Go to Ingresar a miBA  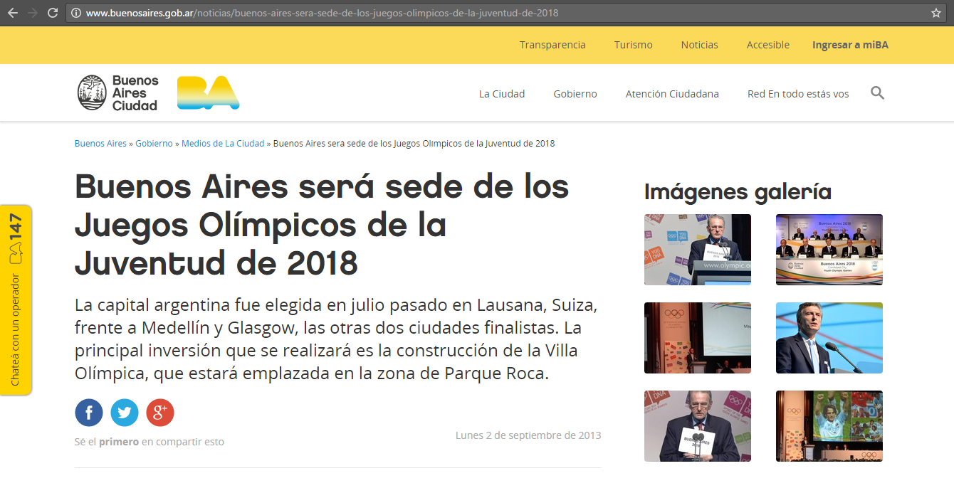850,45
